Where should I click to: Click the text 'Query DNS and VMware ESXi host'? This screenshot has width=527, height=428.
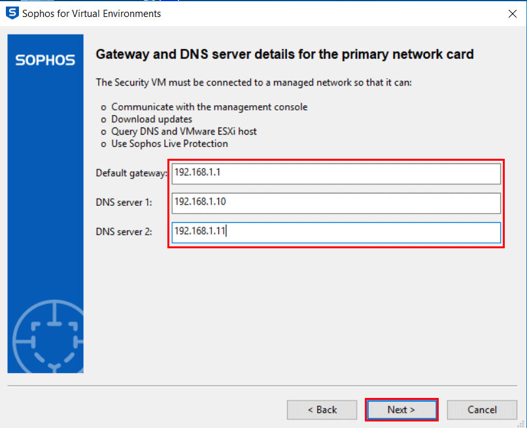(x=184, y=131)
